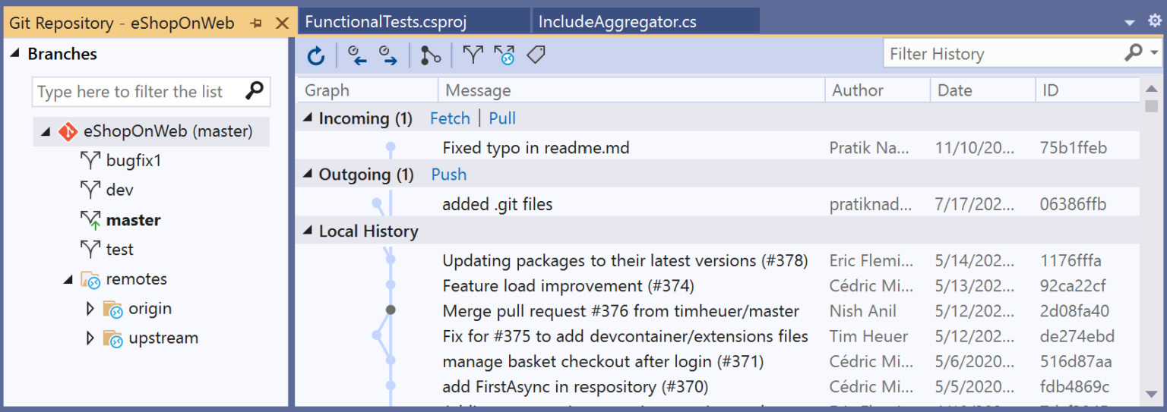Switch to the IncludeAggregator.cs tab

(647, 21)
